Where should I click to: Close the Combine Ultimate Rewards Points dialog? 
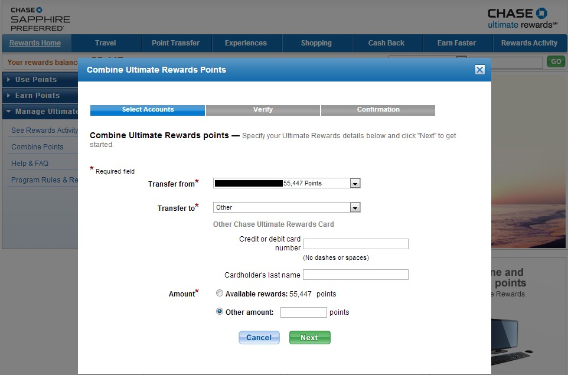pyautogui.click(x=479, y=70)
